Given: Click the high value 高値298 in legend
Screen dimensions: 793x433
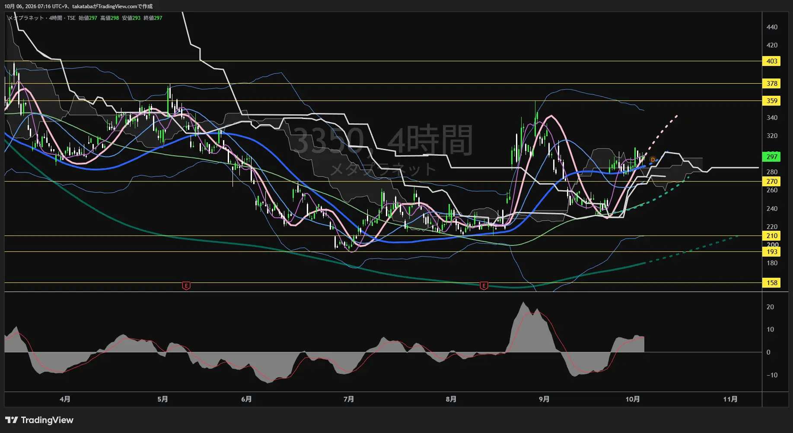Looking at the screenshot, I should tap(109, 18).
